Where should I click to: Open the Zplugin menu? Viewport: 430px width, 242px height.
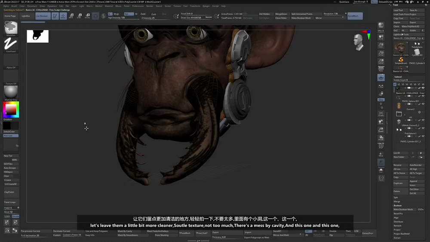click(206, 6)
